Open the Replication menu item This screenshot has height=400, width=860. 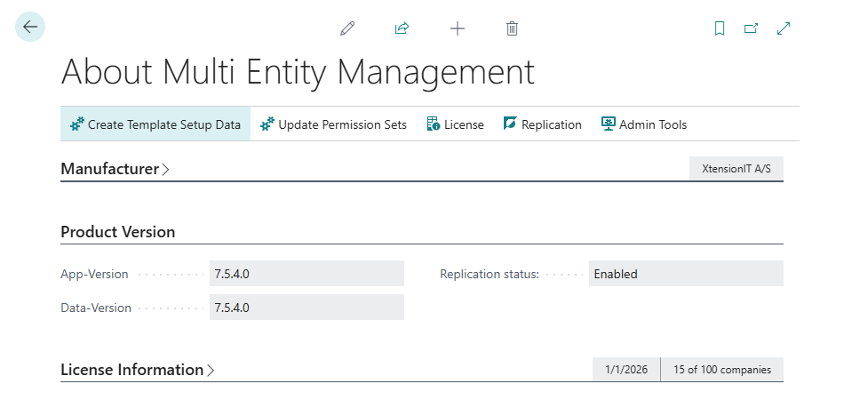542,124
